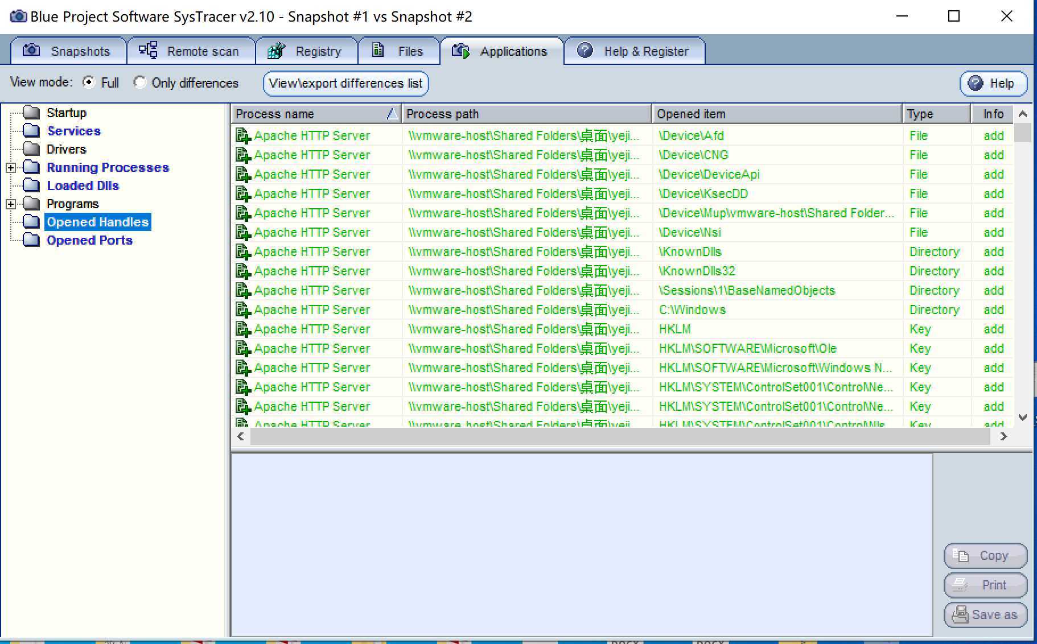Click the Programs folder icon
The height and width of the screenshot is (644, 1037).
point(31,203)
